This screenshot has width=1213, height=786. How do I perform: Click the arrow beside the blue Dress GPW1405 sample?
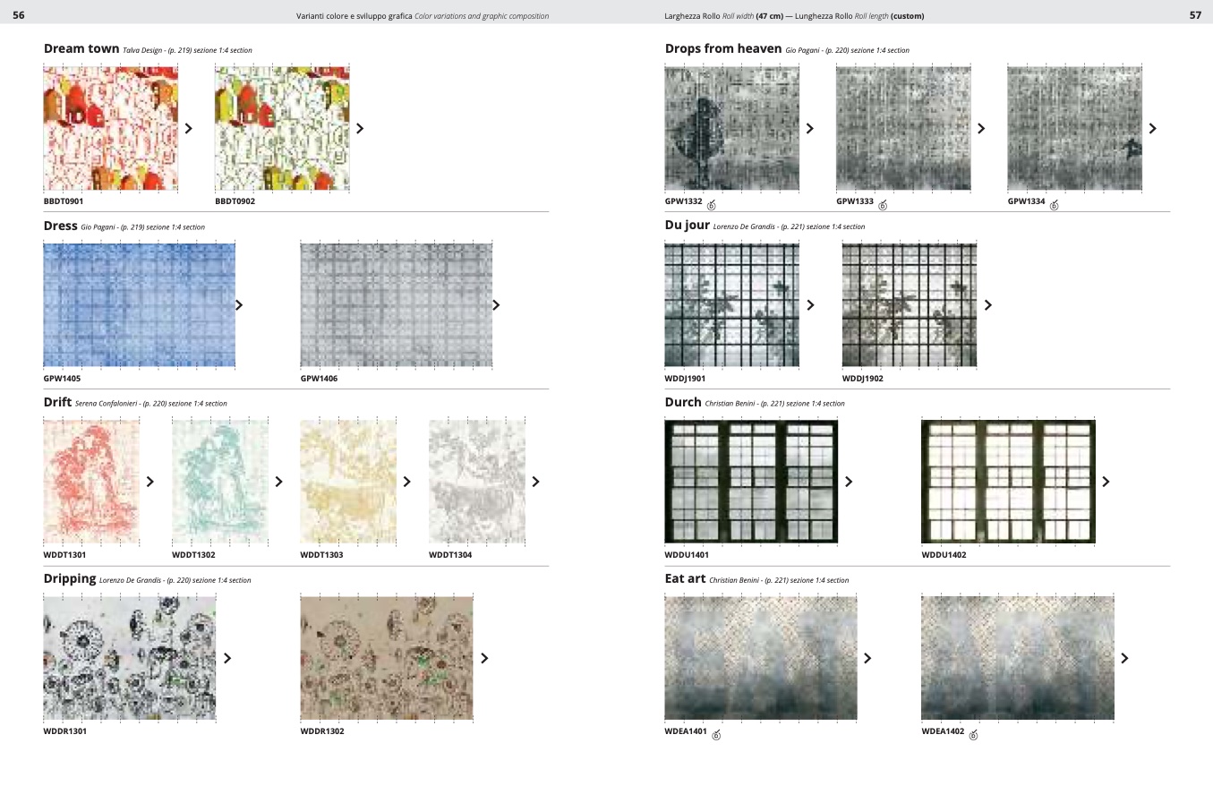[x=239, y=305]
